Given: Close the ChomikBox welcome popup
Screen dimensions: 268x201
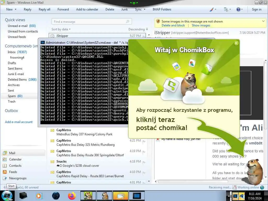Looking at the screenshot, I should pyautogui.click(x=236, y=43).
